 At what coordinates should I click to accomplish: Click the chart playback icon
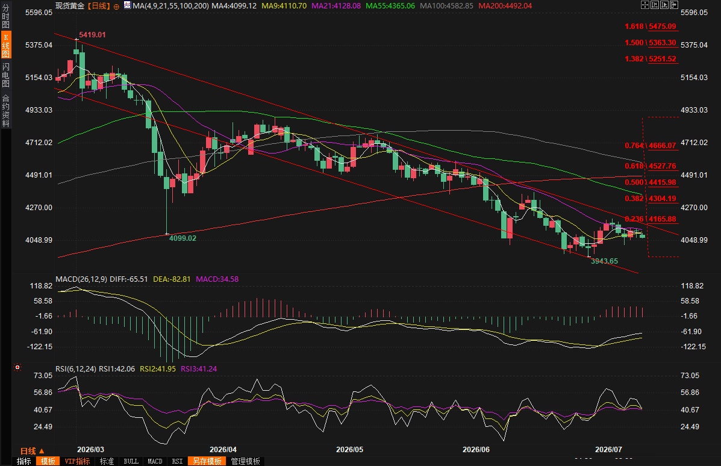point(664,5)
